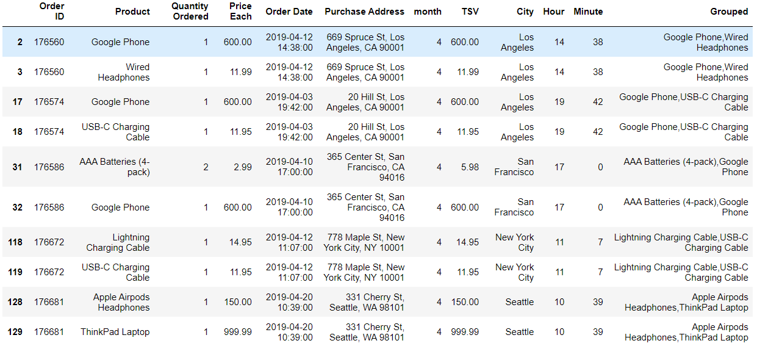
Task: Click the City column header
Action: point(525,12)
